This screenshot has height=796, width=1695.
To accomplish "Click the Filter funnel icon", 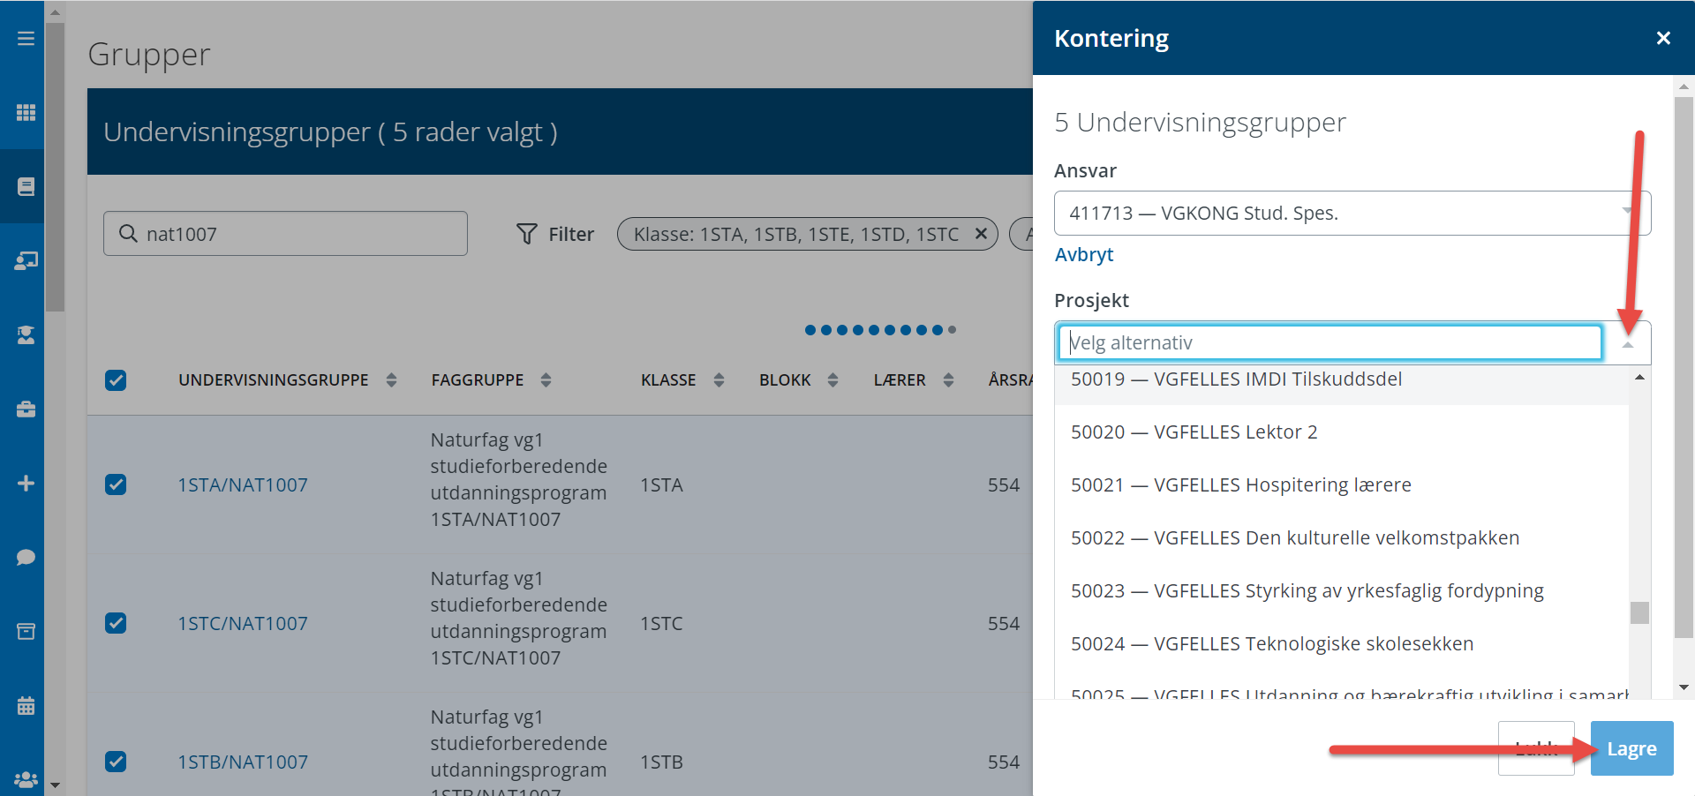I will 527,234.
